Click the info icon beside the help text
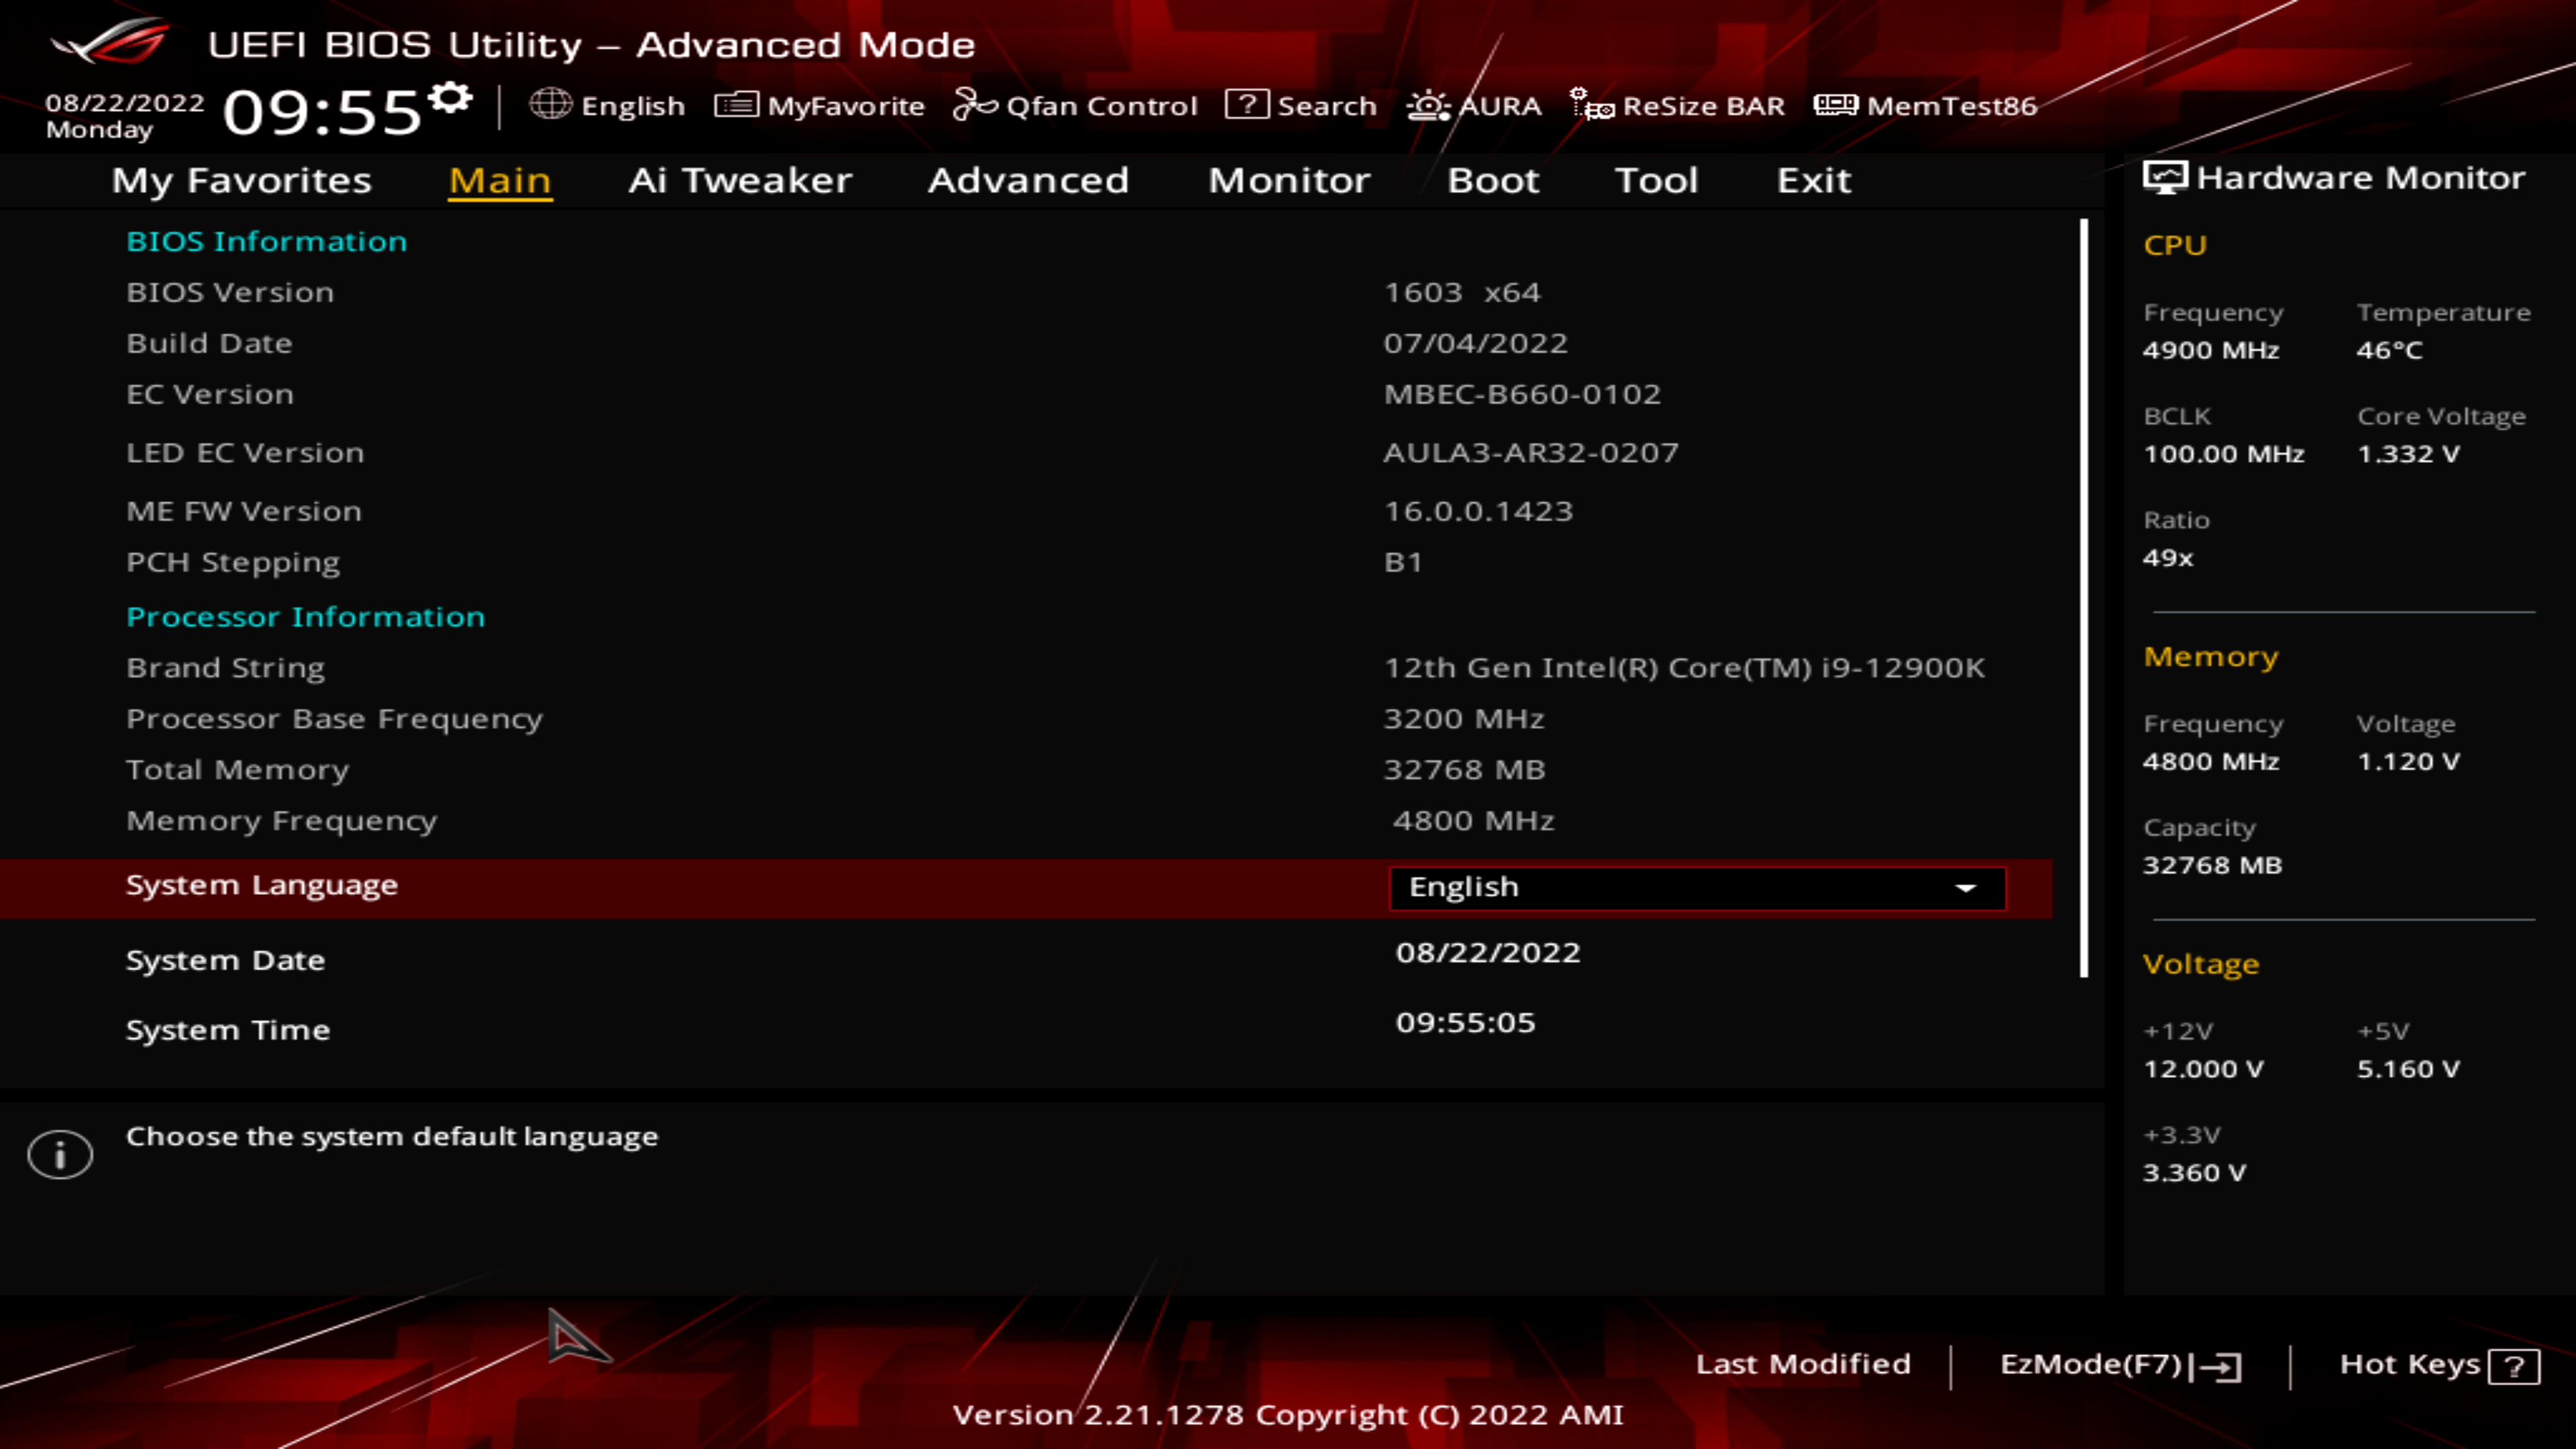 coord(60,1154)
